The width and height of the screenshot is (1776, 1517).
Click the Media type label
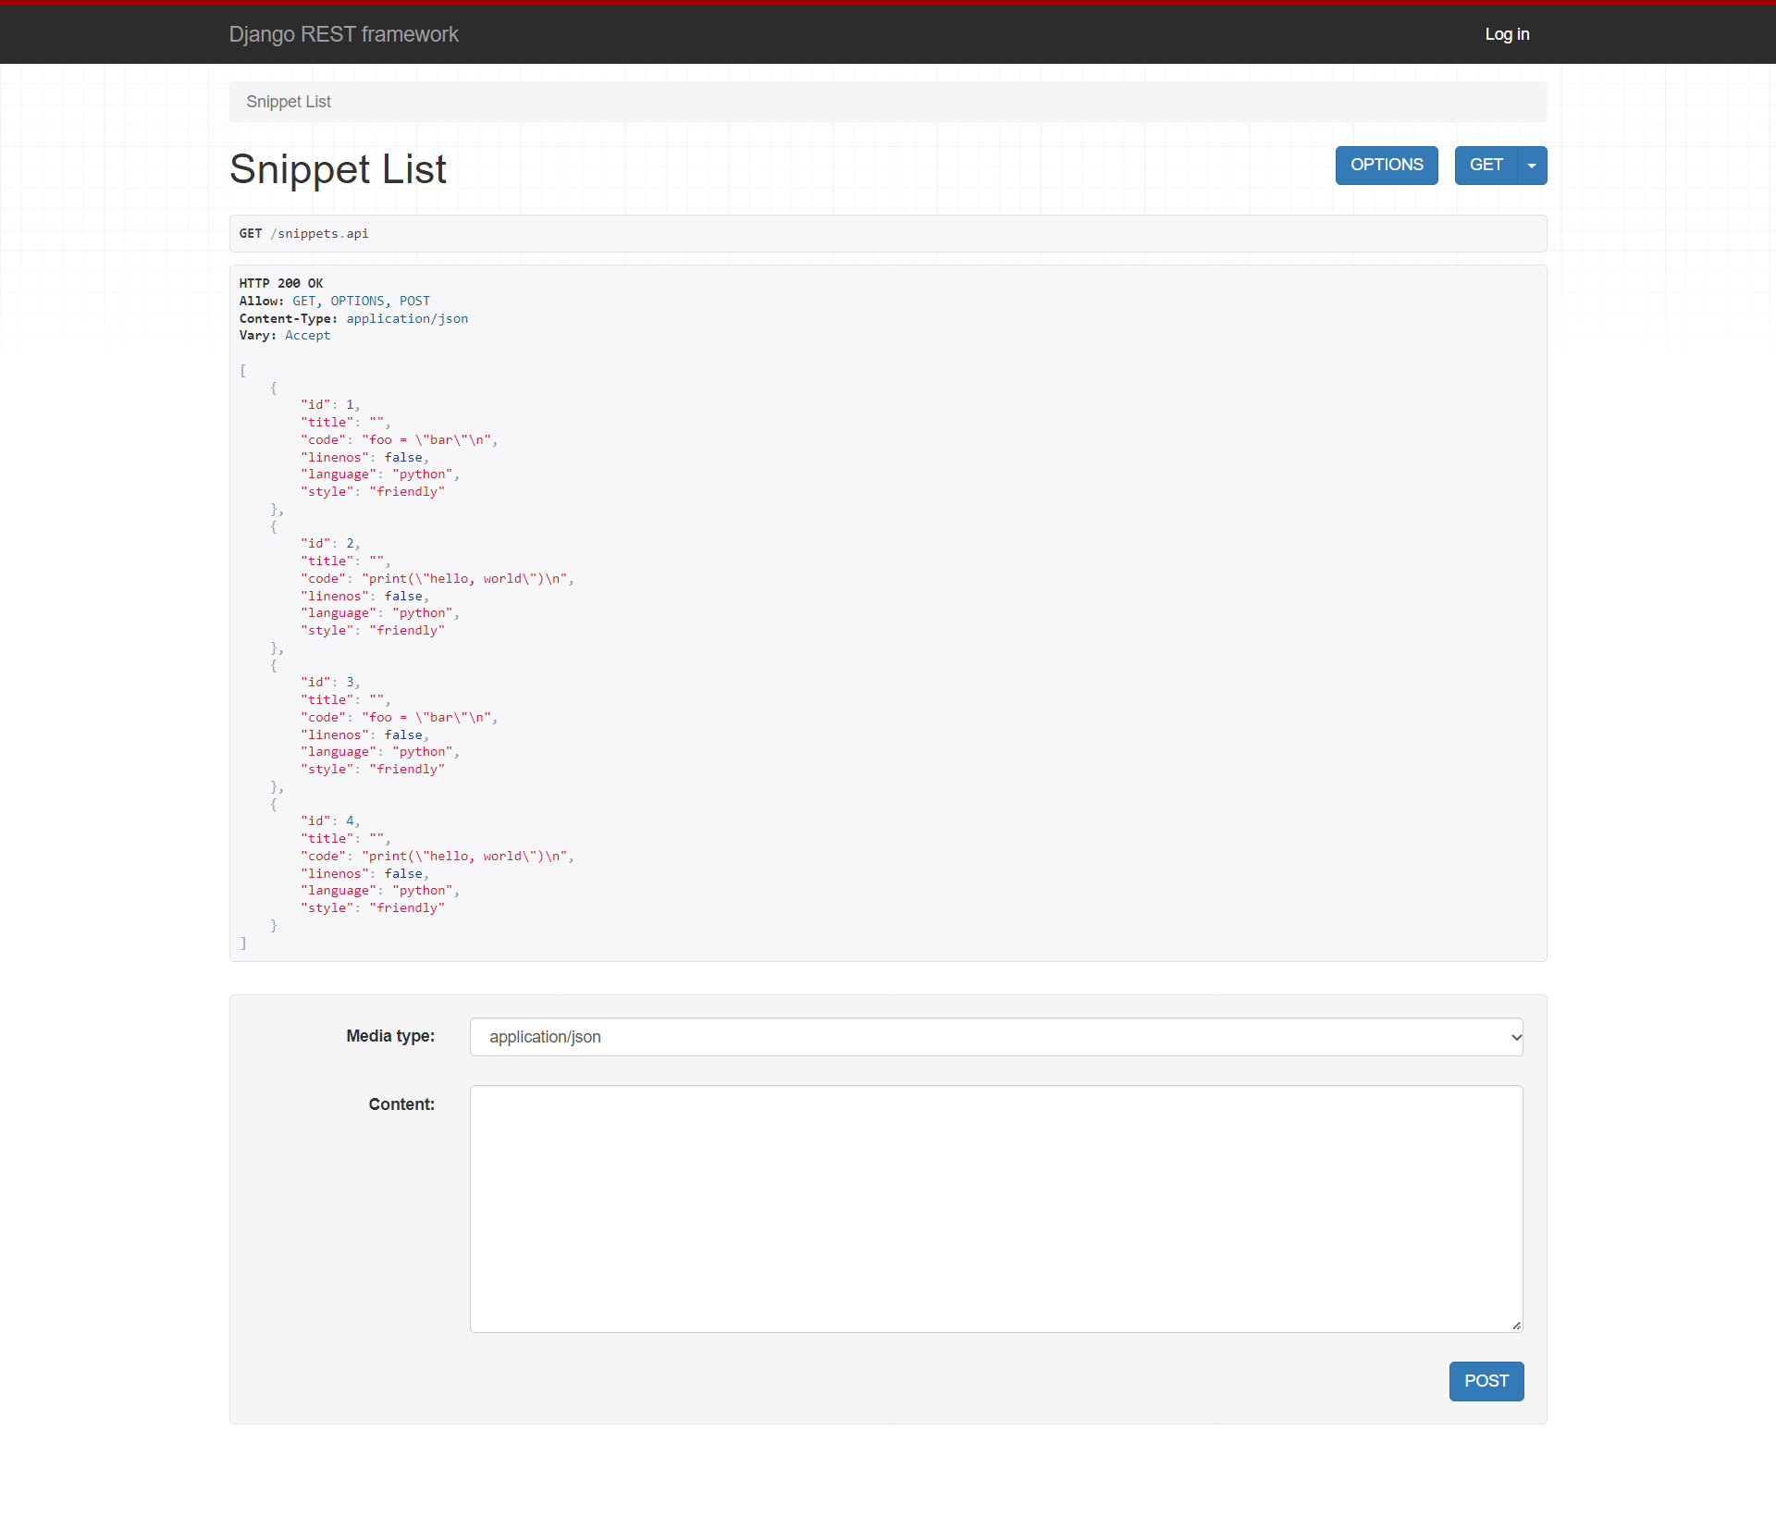[390, 1036]
